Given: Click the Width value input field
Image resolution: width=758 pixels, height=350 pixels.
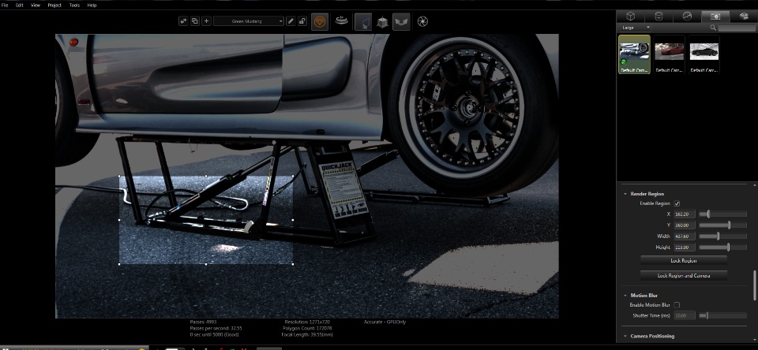Looking at the screenshot, I should [x=685, y=236].
